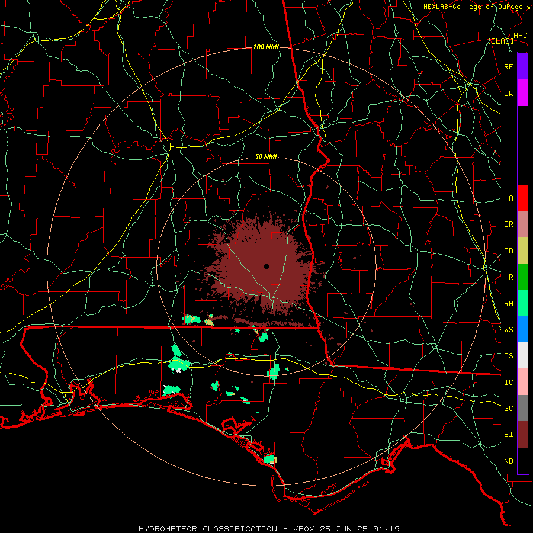Click the BI dark red legend swatch
This screenshot has height=533, width=533.
point(523,435)
